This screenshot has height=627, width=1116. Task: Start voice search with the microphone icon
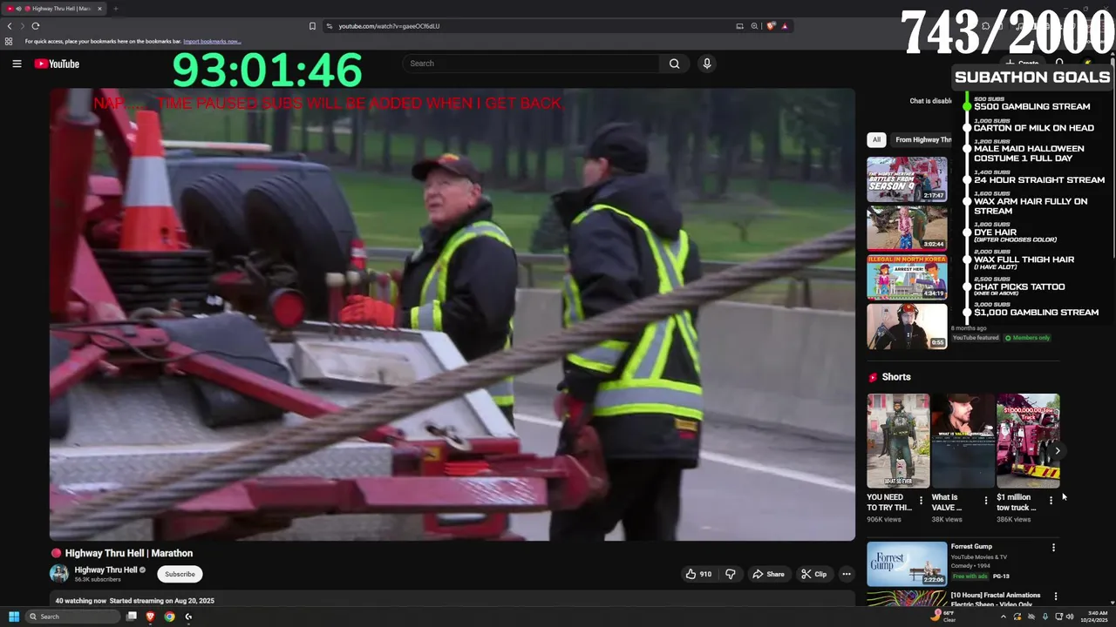point(707,64)
